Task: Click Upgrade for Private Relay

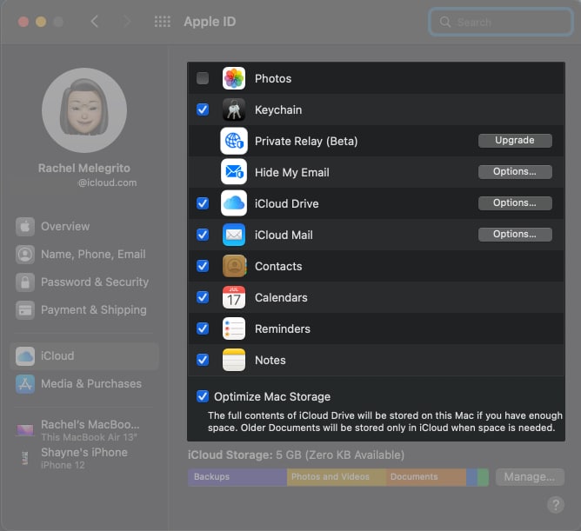Action: [x=515, y=140]
